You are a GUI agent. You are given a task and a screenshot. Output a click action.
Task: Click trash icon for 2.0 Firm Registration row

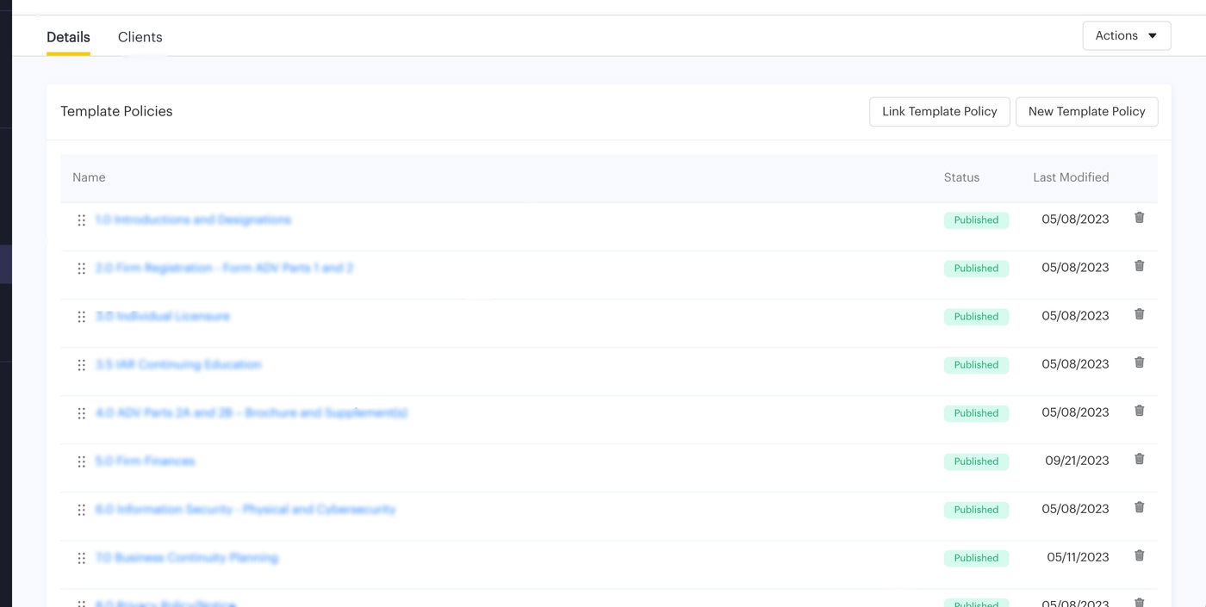coord(1139,266)
